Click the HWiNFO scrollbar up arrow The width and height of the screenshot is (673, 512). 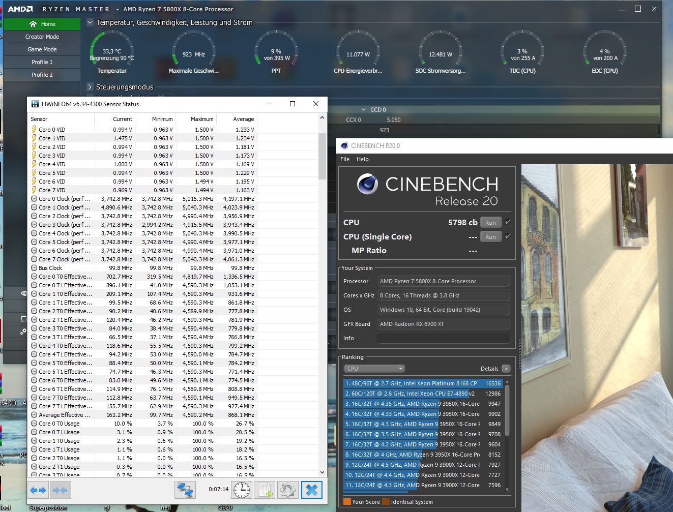(x=322, y=118)
